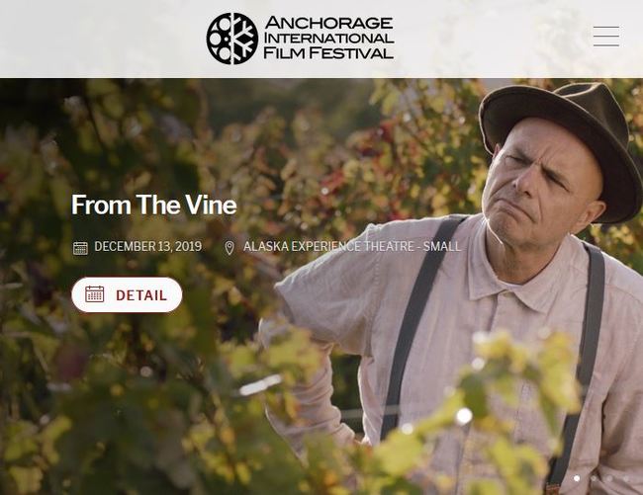Select Alaska Experience Theatre - Small venue
This screenshot has height=495, width=643.
(352, 246)
